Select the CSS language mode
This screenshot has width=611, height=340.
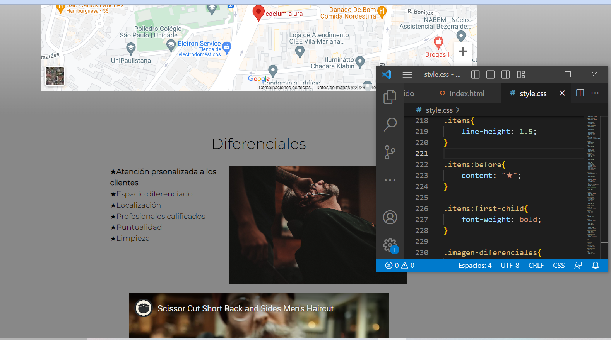[559, 265]
